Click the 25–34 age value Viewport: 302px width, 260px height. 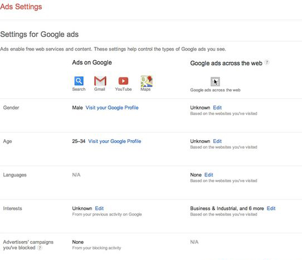pyautogui.click(x=79, y=141)
